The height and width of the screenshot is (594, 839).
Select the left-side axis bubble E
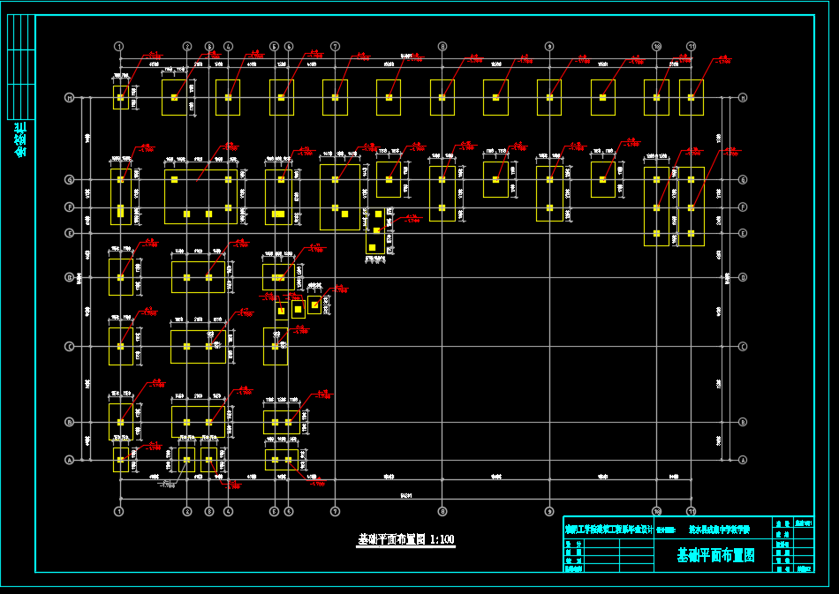[x=70, y=233]
